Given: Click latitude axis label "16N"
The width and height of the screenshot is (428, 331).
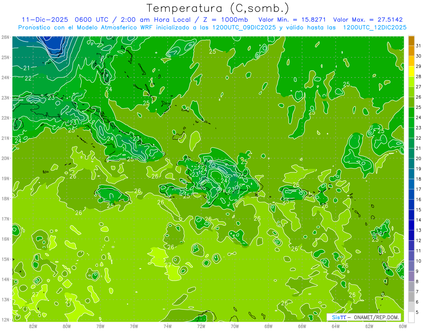Looking at the screenshot, I should pyautogui.click(x=5, y=239).
